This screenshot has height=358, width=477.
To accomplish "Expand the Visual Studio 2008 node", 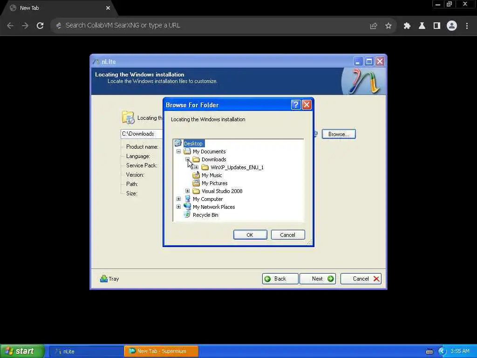I will point(187,191).
